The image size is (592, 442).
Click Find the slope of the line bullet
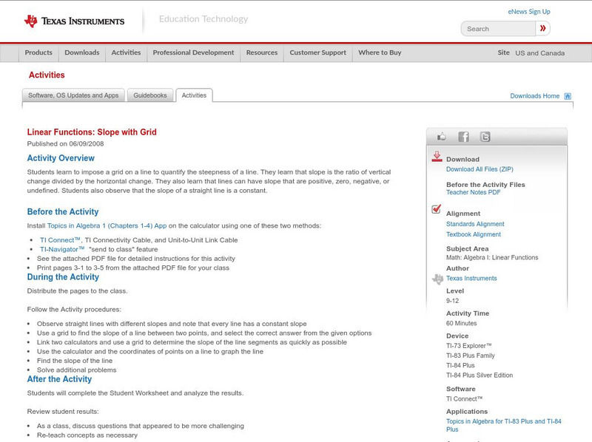point(75,361)
